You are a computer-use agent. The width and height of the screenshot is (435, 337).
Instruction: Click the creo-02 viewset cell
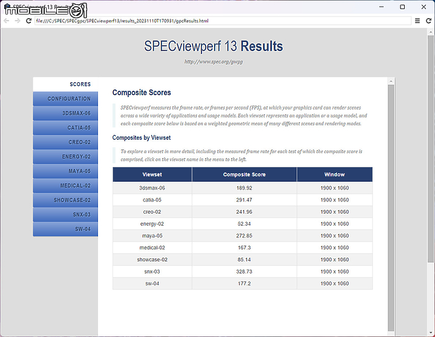152,212
